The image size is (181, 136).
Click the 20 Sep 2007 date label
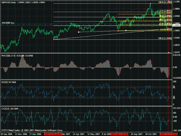[137, 134]
